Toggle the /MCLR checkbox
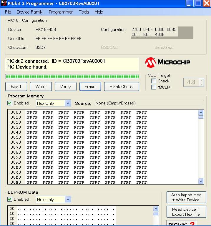Viewport: 211px width, 226px height. [154, 87]
